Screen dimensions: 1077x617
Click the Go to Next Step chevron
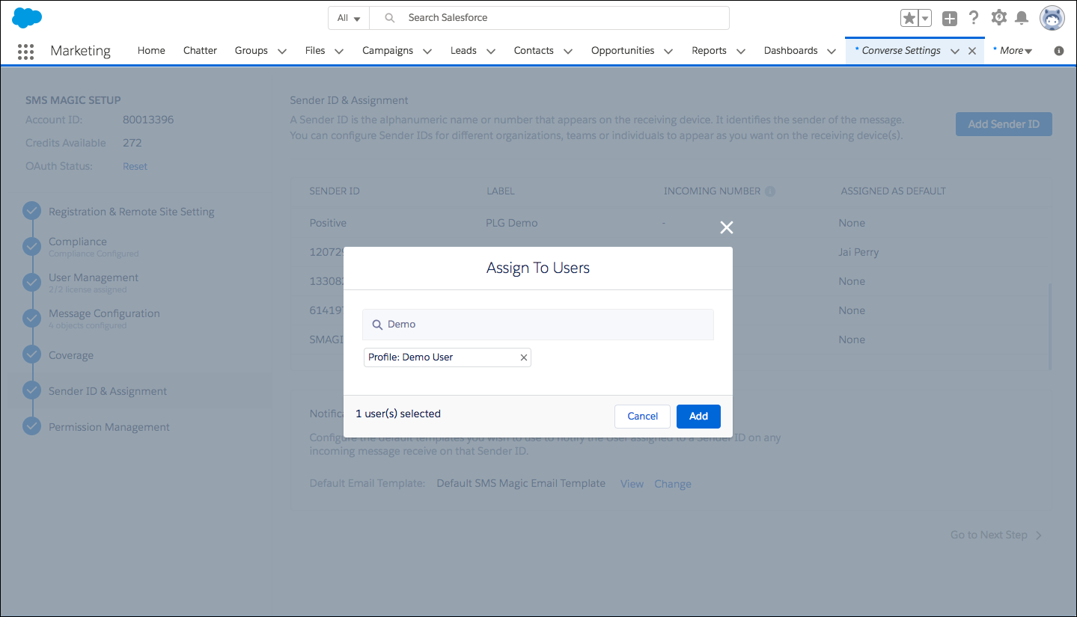point(1038,535)
